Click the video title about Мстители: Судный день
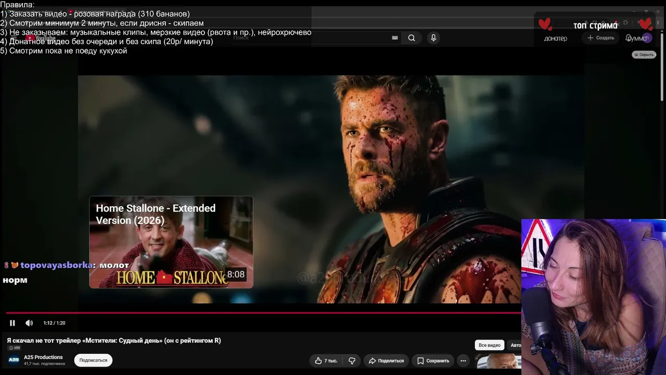Viewport: 666px width, 375px height. pyautogui.click(x=114, y=341)
